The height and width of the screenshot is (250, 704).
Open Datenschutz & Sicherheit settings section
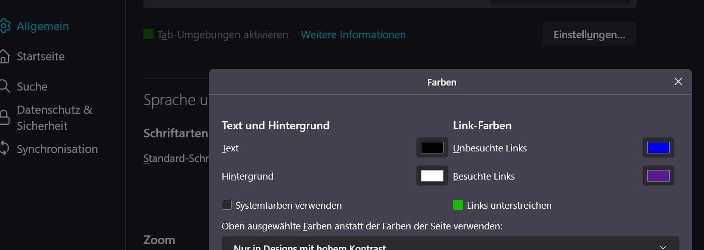54,118
